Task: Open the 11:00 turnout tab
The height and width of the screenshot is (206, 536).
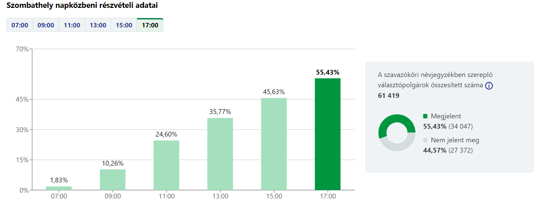Action: [72, 25]
